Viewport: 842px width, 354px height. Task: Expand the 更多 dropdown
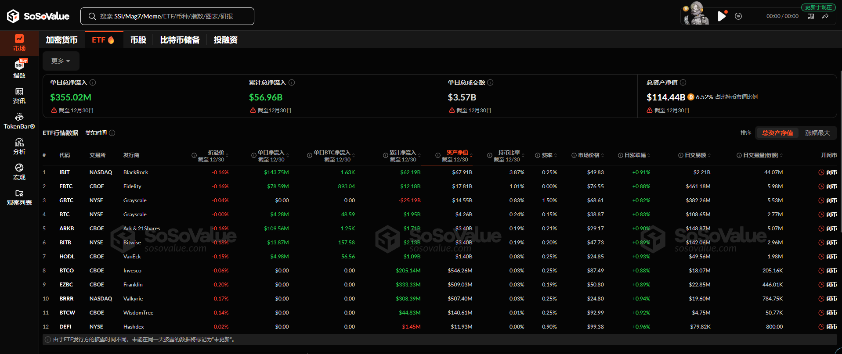pos(61,61)
